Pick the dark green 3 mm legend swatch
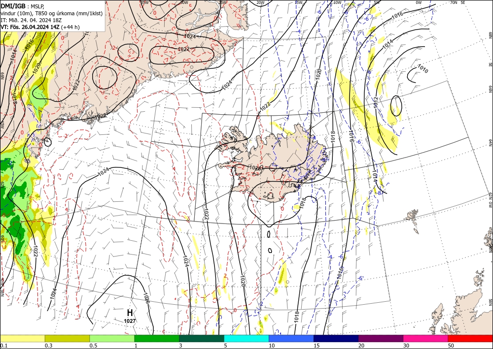Screen dimensions: 493x349 pos(202,338)
